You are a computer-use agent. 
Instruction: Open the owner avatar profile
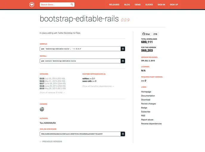[42, 109]
